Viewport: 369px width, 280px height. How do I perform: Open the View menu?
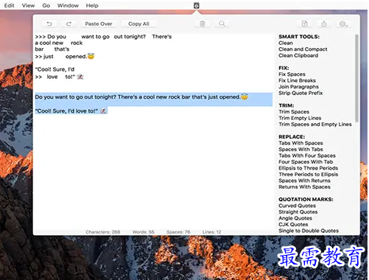[28, 5]
